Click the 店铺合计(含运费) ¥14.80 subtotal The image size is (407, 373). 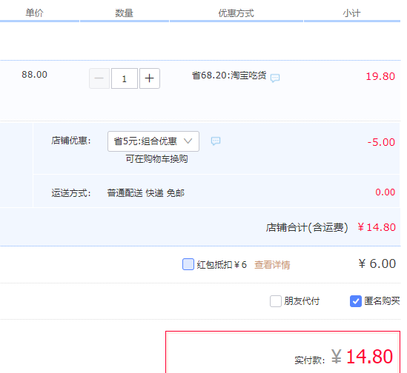[x=331, y=227]
